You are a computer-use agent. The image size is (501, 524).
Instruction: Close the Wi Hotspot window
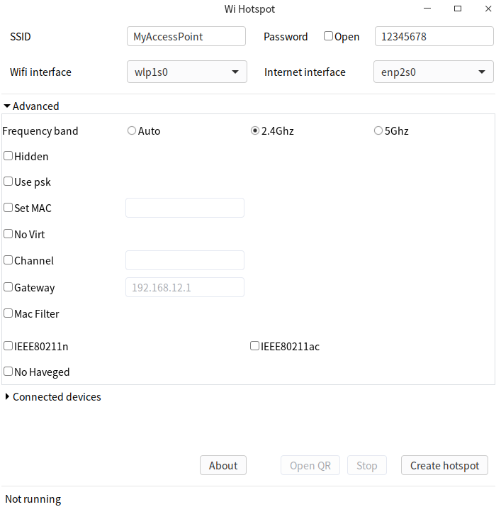coord(488,9)
